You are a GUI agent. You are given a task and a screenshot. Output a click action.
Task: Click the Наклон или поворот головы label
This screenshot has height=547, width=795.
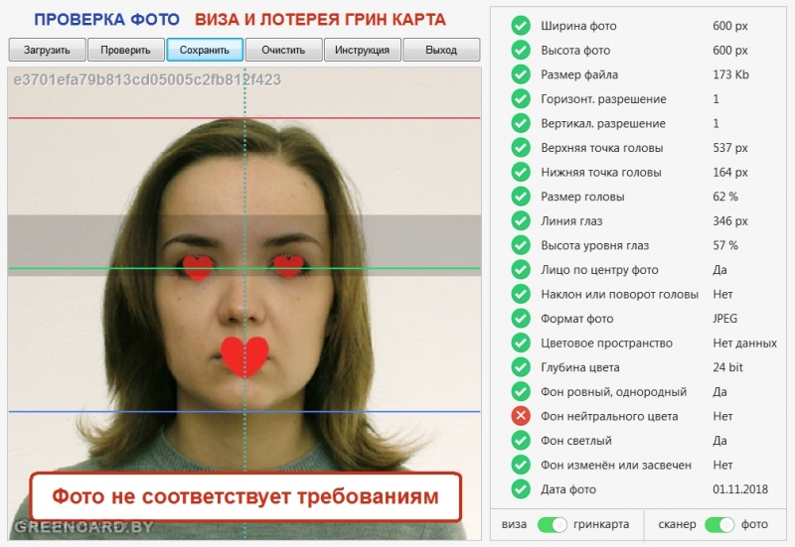[619, 294]
